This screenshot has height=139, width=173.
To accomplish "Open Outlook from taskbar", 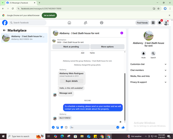I will 89,136.
